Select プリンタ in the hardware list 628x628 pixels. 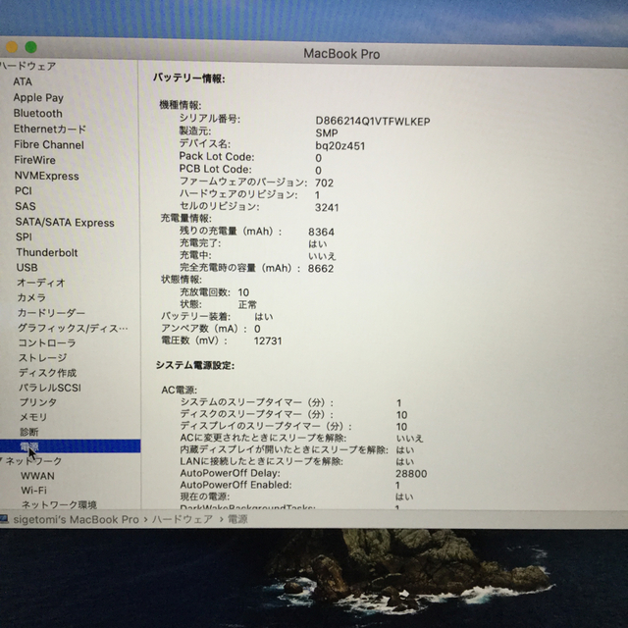tap(38, 402)
